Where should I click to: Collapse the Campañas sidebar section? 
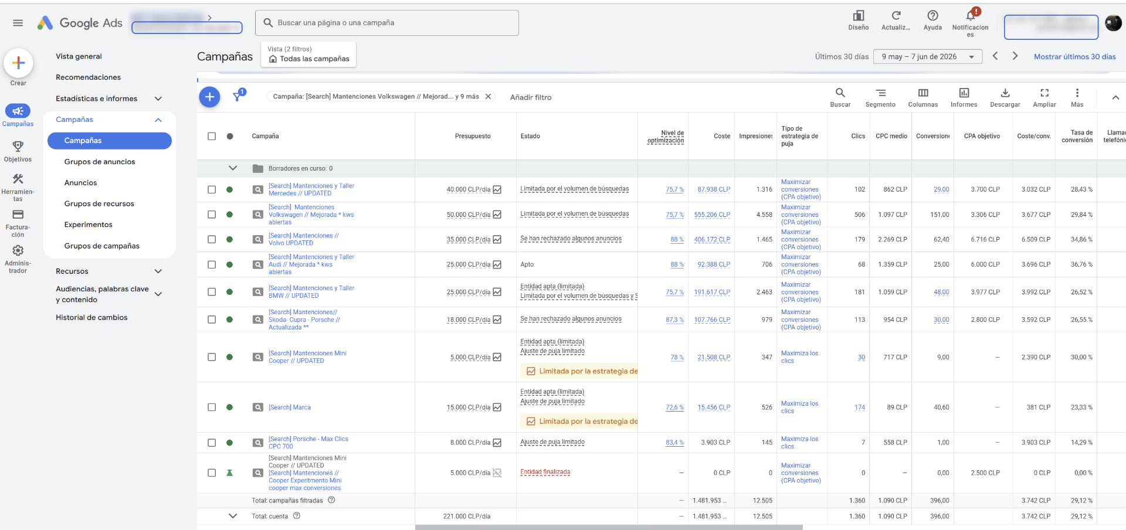158,120
